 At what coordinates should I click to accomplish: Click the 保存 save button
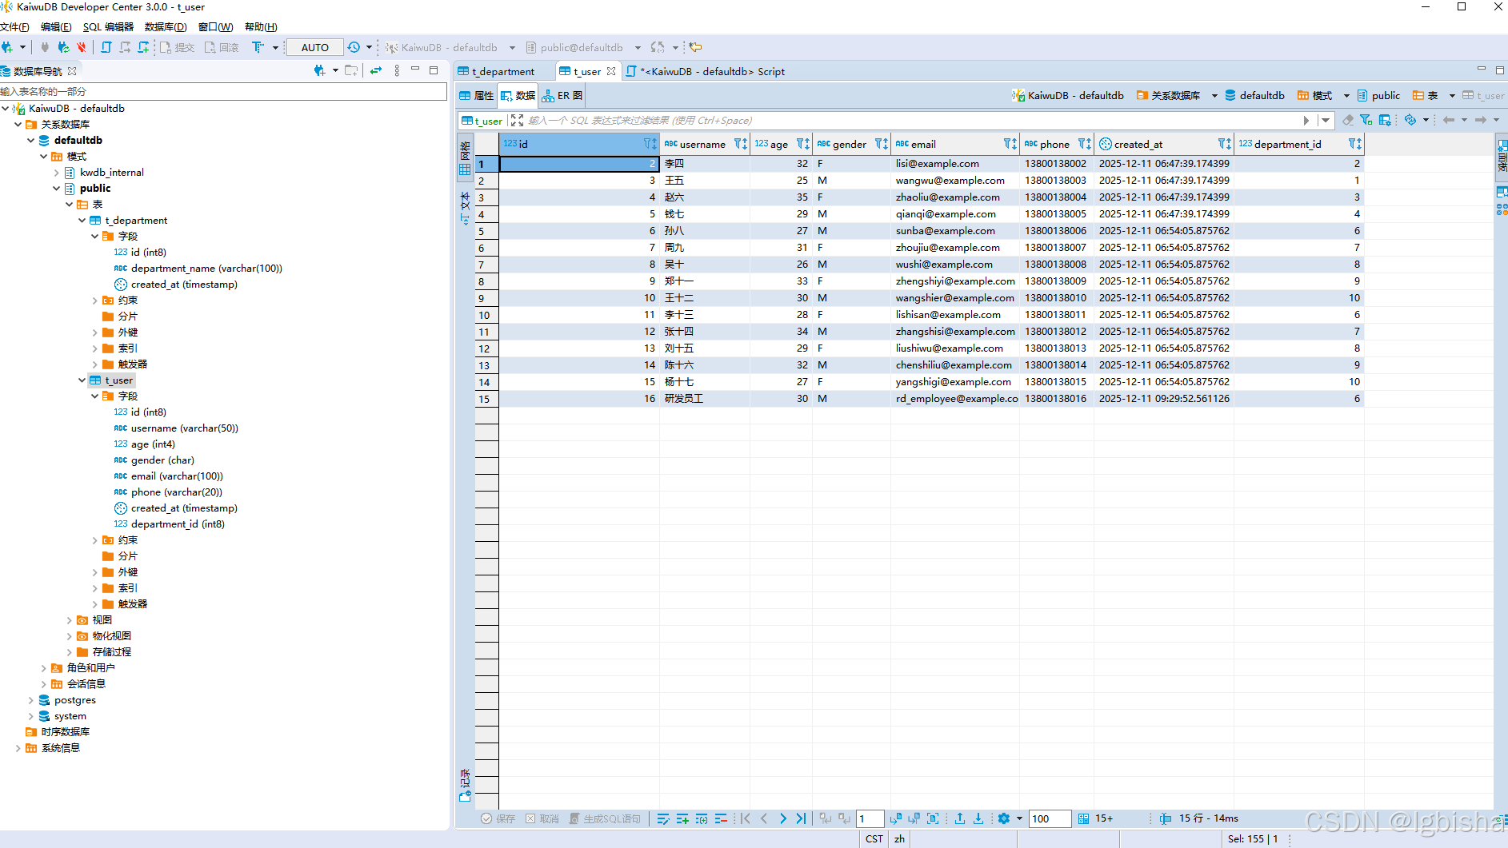pos(498,818)
